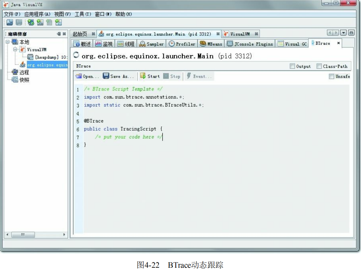Click the Stop button
361x271 pixels.
click(x=172, y=76)
